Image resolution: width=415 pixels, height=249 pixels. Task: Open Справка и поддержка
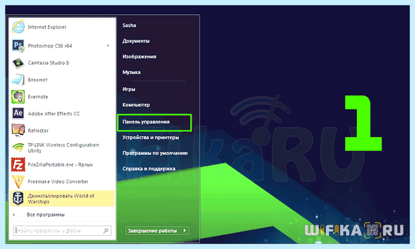(x=149, y=169)
